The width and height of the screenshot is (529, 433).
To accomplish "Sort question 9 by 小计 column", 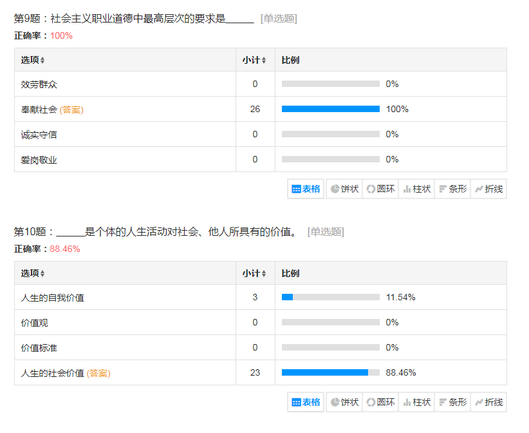I will click(x=254, y=60).
